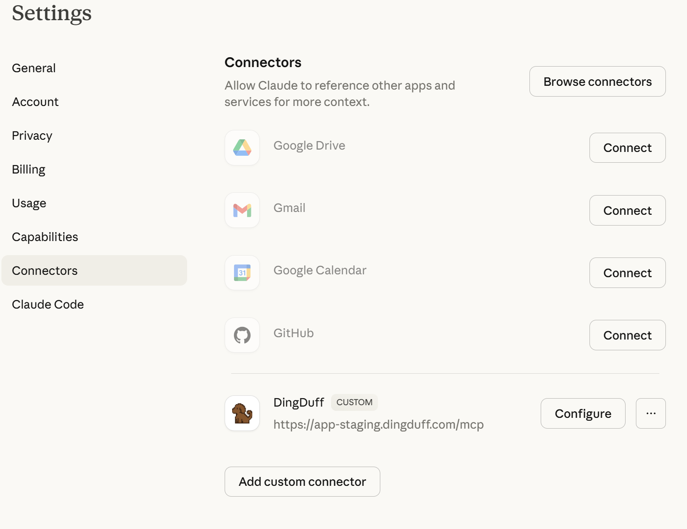Image resolution: width=687 pixels, height=529 pixels.
Task: Connect the GitHub connector
Action: pos(627,335)
